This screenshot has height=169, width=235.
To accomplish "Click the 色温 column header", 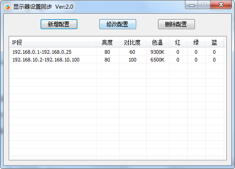I will coord(157,42).
